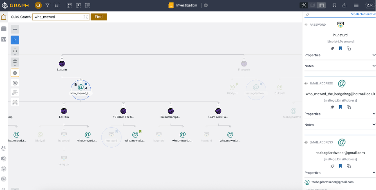This screenshot has height=190, width=376.
Task: Click the plus add-entity tool button
Action: click(x=15, y=29)
